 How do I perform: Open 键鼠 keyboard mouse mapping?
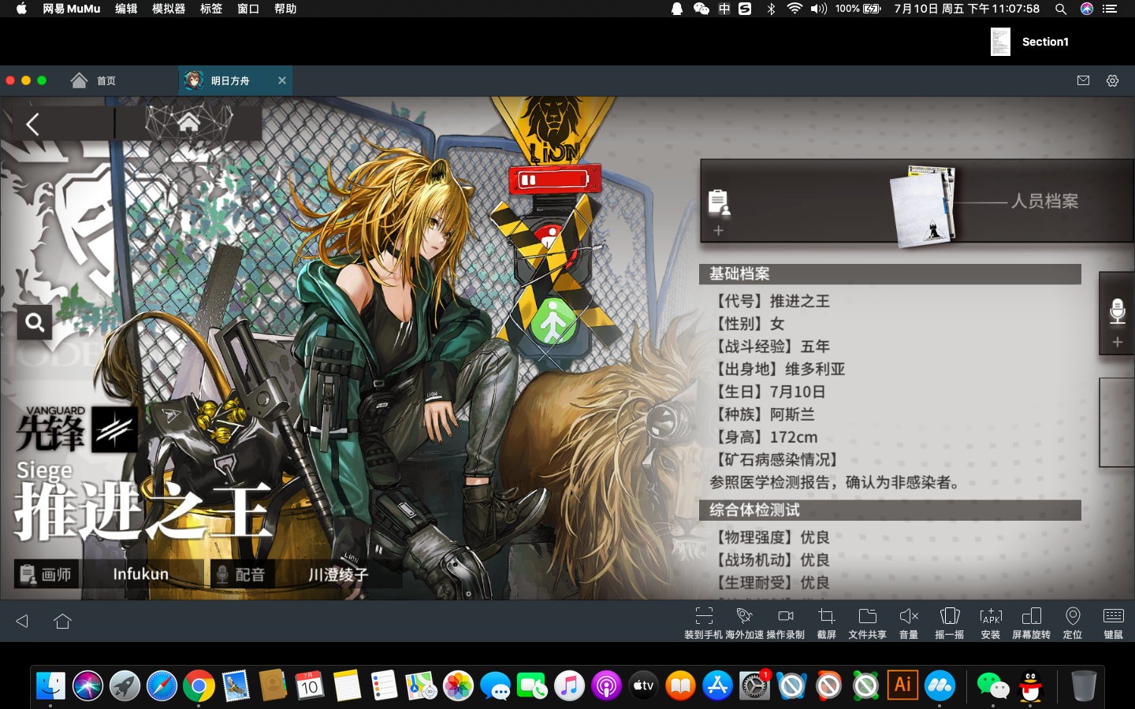(x=1113, y=622)
